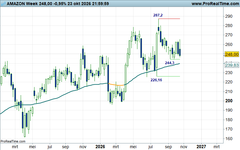Image resolution: width=240 pixels, height=150 pixels.
Task: Click the 160 price axis label
Action: (x=229, y=139)
